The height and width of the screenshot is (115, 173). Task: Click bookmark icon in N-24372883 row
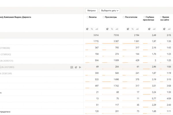72,67
